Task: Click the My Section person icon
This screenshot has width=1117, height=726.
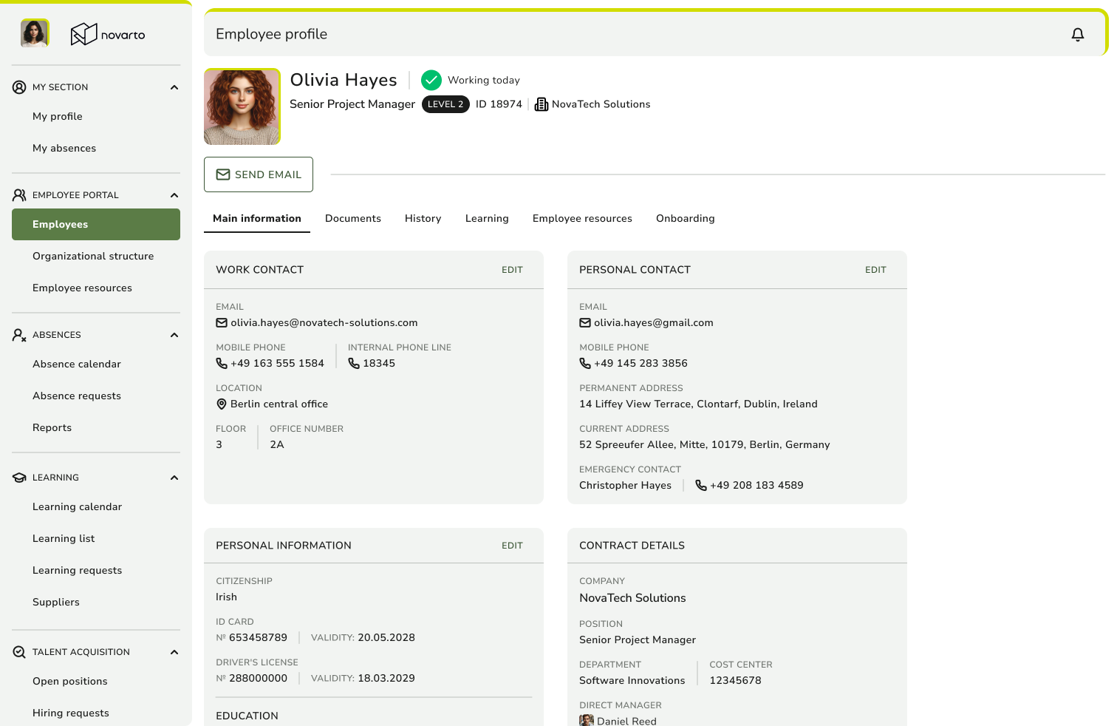Action: click(20, 87)
